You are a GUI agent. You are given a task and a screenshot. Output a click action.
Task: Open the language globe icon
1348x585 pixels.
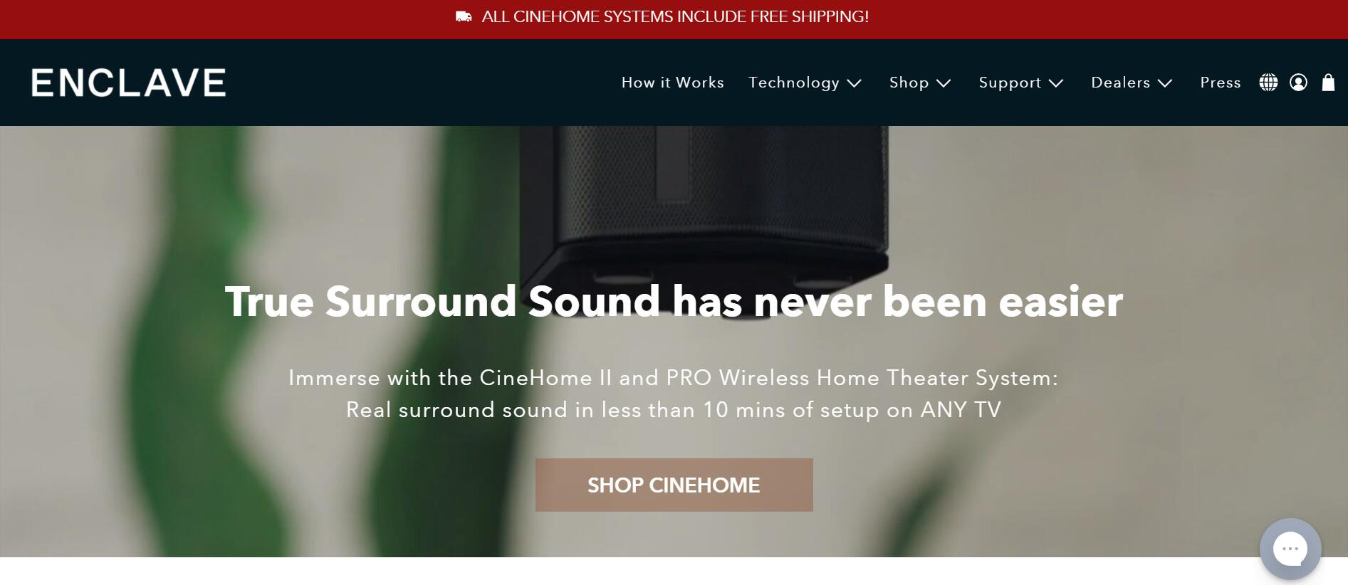click(1268, 83)
